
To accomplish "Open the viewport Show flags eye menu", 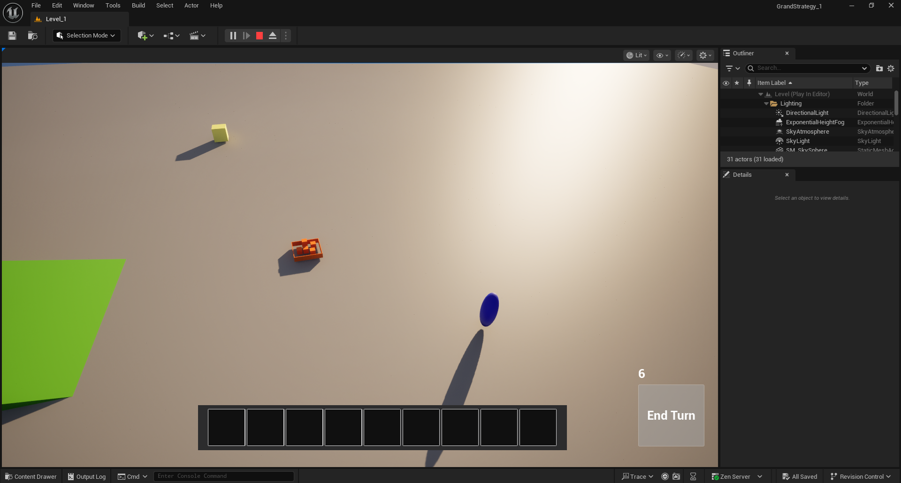I will point(662,55).
